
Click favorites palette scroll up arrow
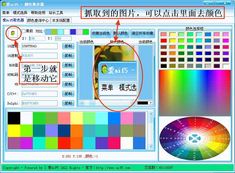point(151,114)
